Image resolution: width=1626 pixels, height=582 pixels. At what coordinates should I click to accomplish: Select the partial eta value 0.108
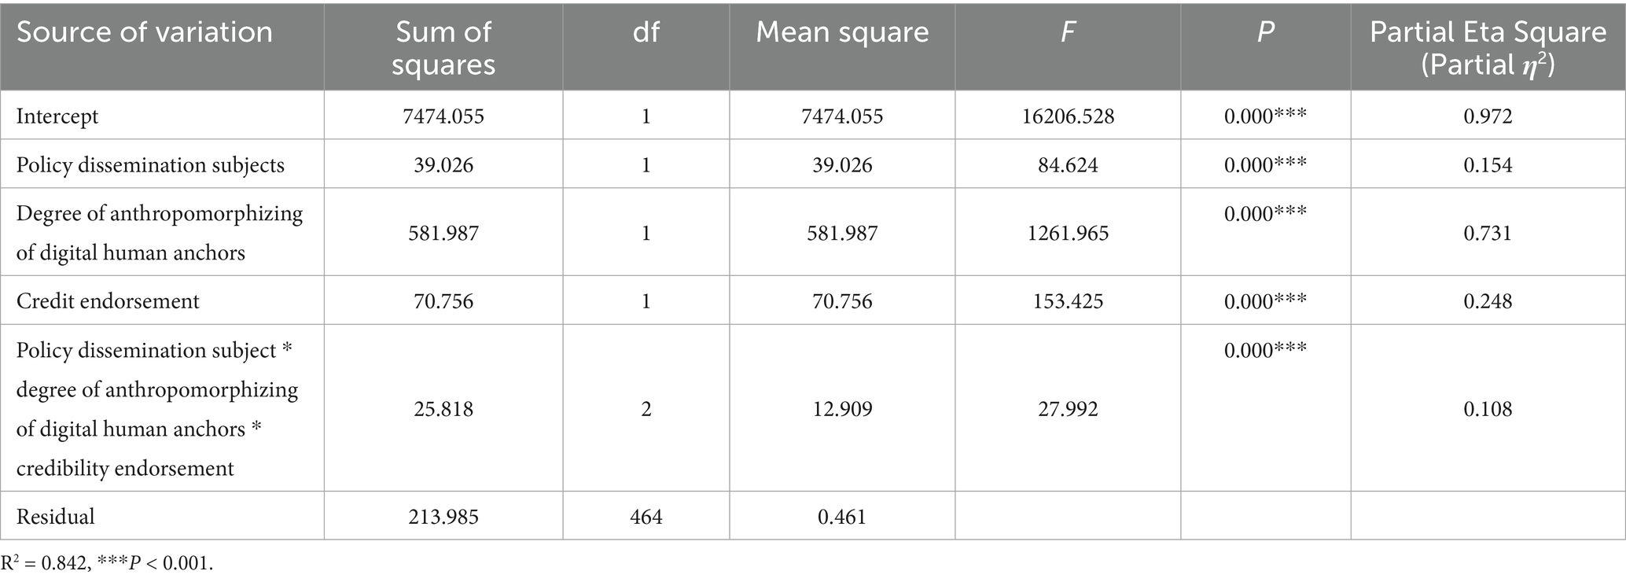1488,409
